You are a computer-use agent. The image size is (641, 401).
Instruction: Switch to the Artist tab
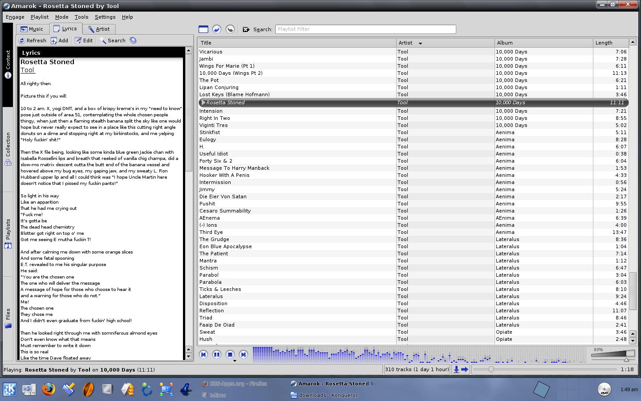(x=99, y=29)
